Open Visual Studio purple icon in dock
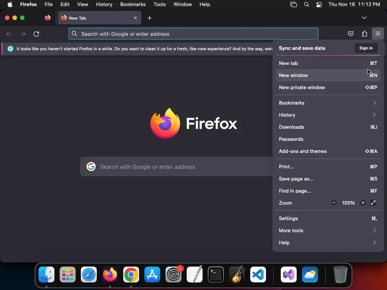The image size is (387, 290). 288,275
